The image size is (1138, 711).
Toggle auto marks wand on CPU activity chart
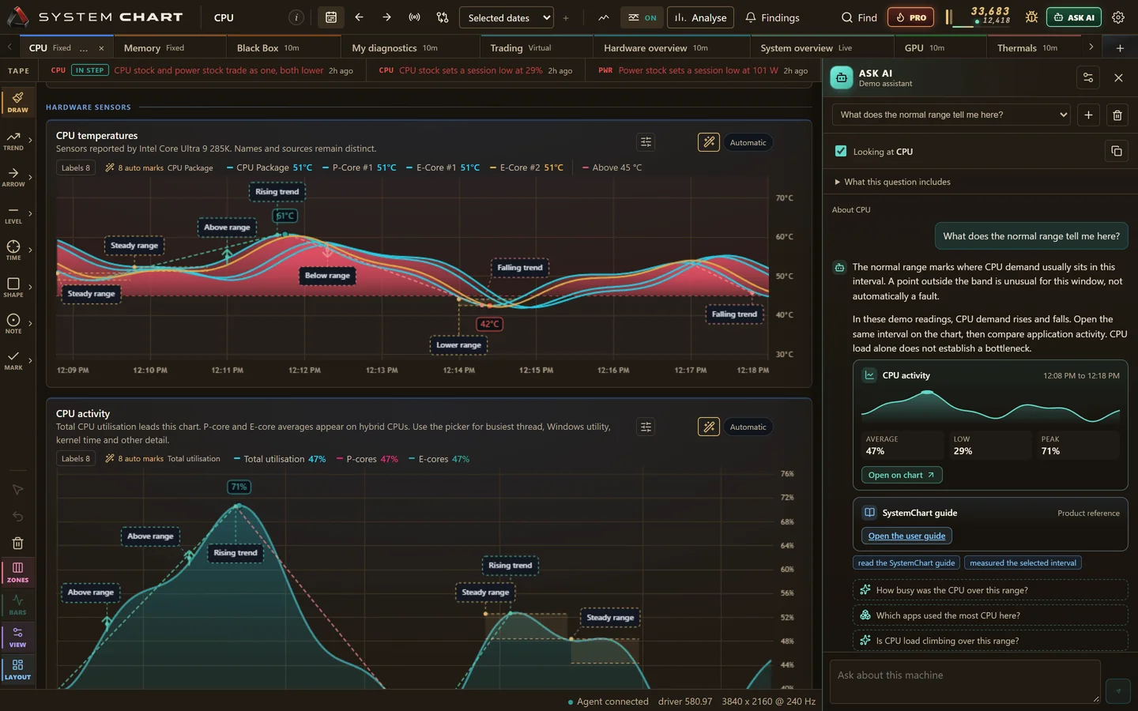(709, 427)
